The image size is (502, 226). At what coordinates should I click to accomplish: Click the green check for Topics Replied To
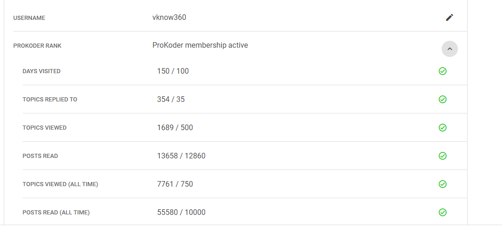[x=443, y=100]
